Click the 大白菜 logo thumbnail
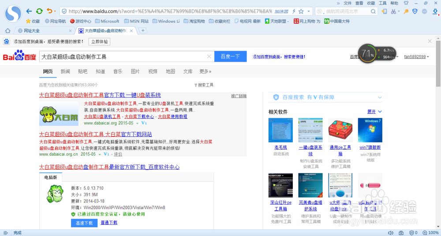 click(x=59, y=114)
